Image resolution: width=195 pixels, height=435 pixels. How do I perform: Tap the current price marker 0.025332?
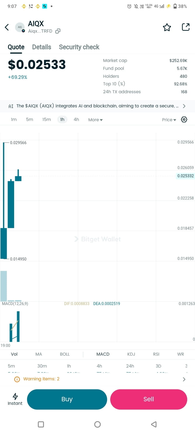[x=186, y=176]
